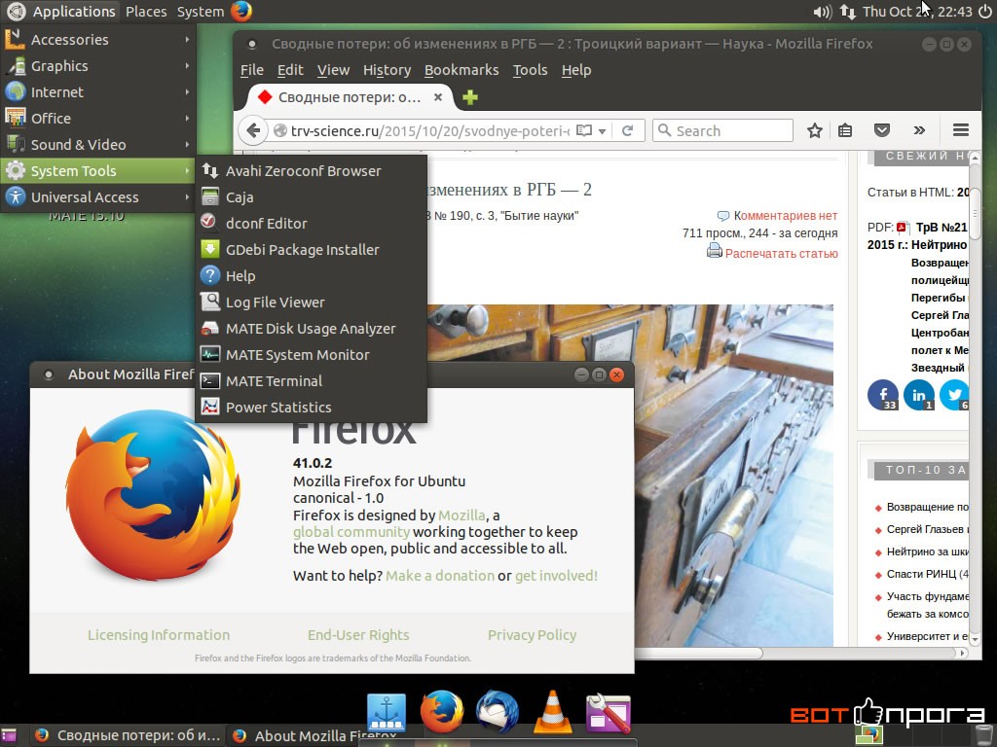Image resolution: width=997 pixels, height=747 pixels.
Task: Open the power shutdown icon in panel
Action: (984, 12)
